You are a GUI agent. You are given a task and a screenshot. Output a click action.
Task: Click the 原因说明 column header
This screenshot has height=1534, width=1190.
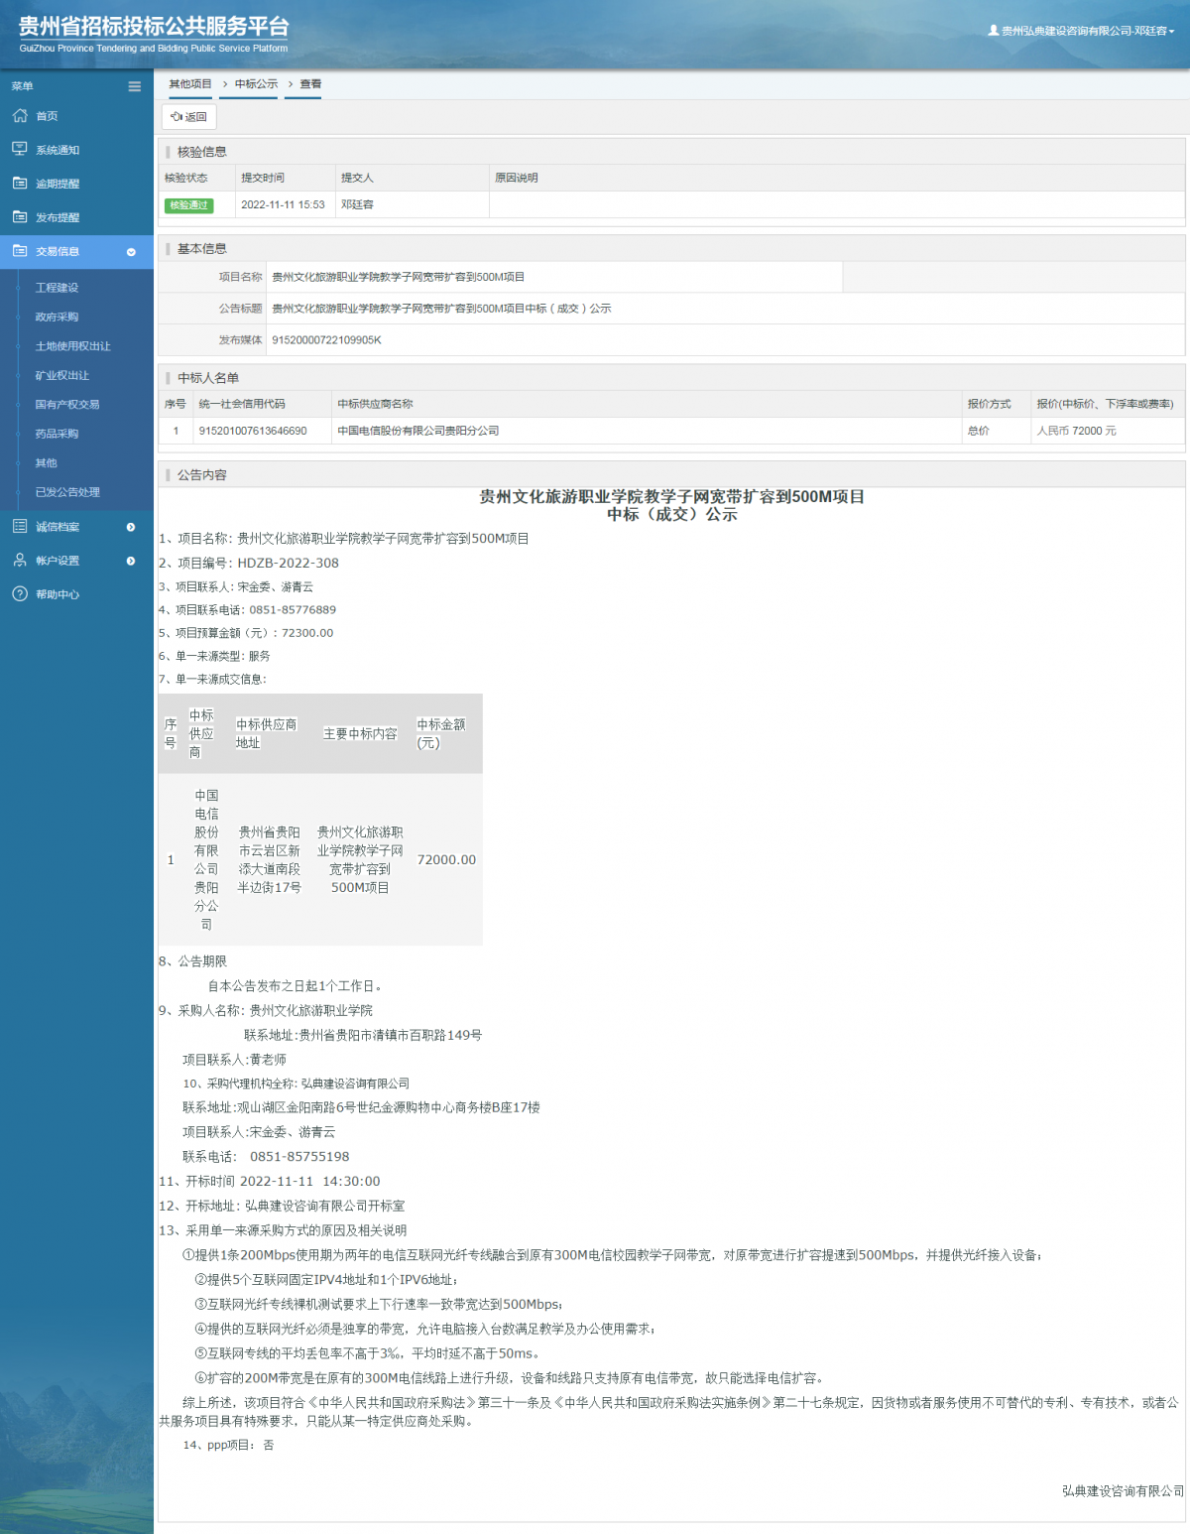516,178
